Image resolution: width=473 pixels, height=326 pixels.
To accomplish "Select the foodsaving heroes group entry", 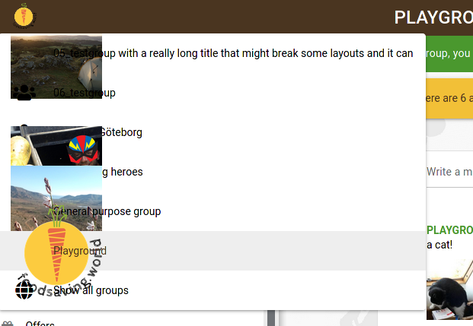I will (213, 172).
